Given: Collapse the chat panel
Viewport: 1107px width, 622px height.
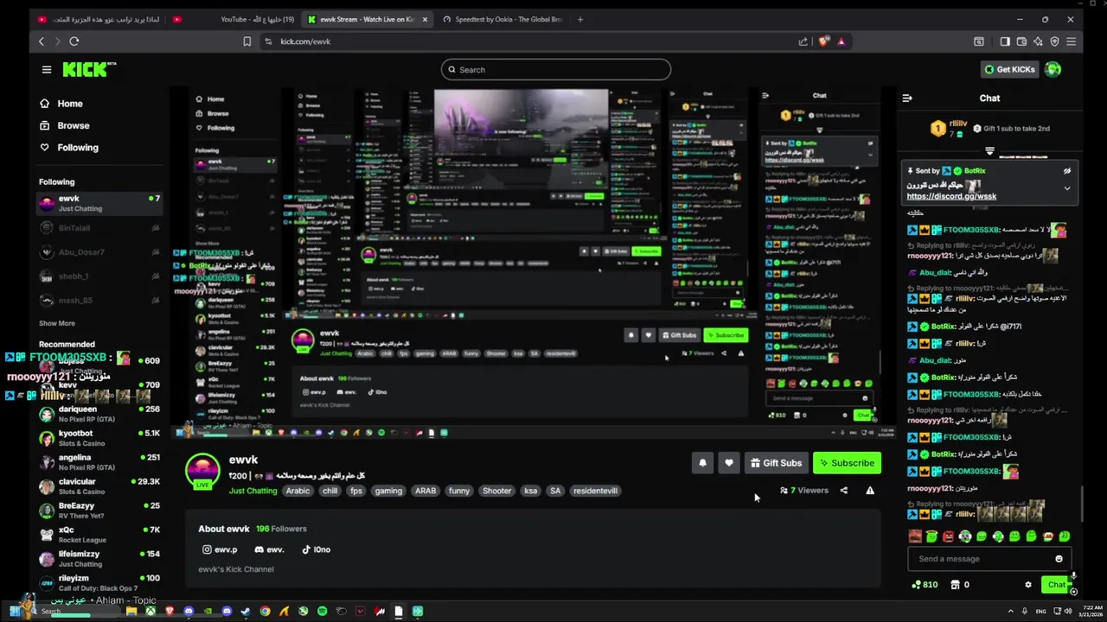Looking at the screenshot, I should pos(907,98).
